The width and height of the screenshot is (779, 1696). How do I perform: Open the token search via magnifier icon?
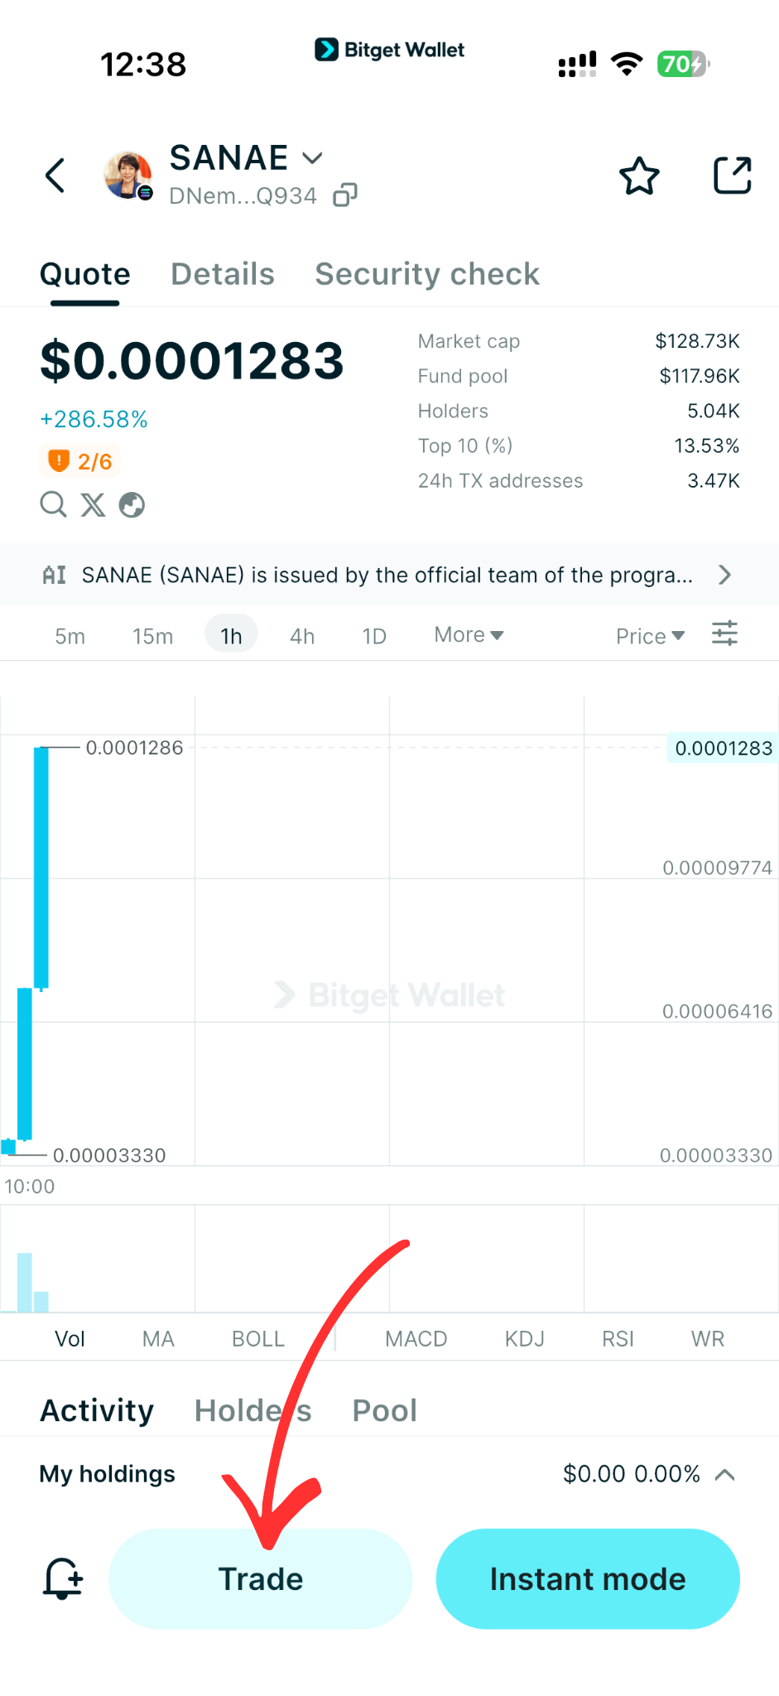click(53, 504)
